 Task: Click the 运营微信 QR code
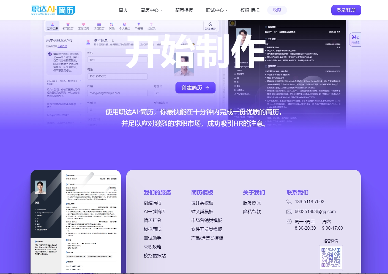pyautogui.click(x=331, y=258)
